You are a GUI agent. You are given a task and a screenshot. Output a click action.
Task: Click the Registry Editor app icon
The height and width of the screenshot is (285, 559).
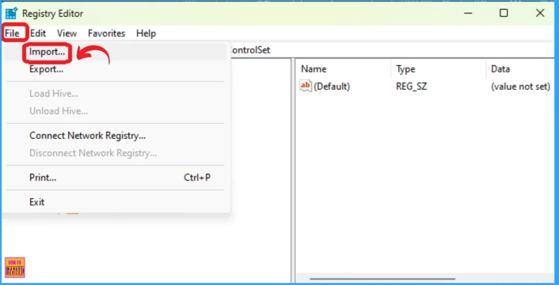(x=11, y=14)
